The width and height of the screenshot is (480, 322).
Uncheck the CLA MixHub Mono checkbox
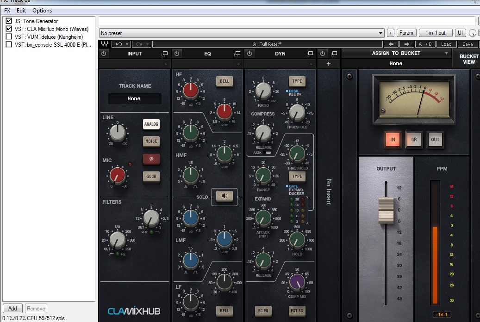tap(9, 29)
